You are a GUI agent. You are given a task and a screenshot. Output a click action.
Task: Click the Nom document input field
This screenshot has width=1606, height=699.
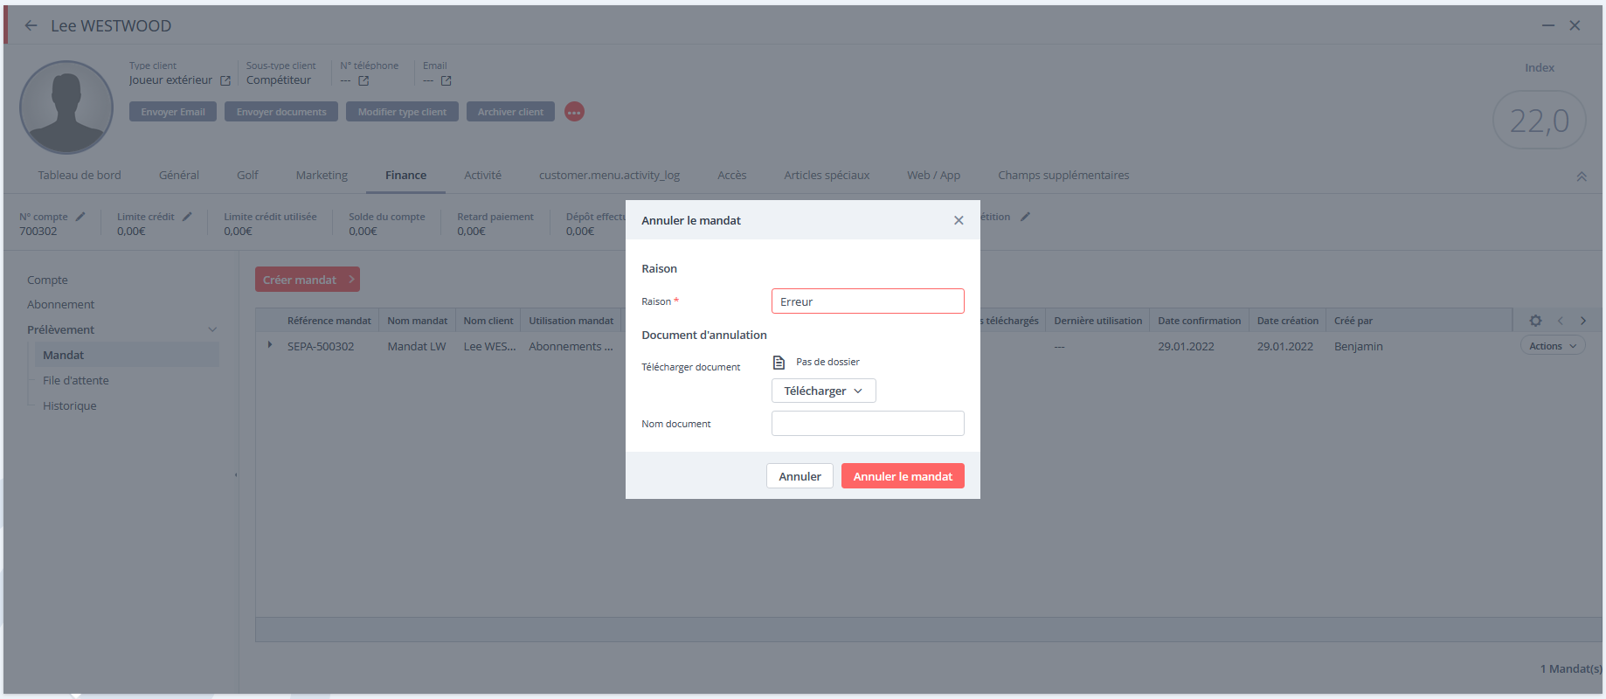(868, 424)
